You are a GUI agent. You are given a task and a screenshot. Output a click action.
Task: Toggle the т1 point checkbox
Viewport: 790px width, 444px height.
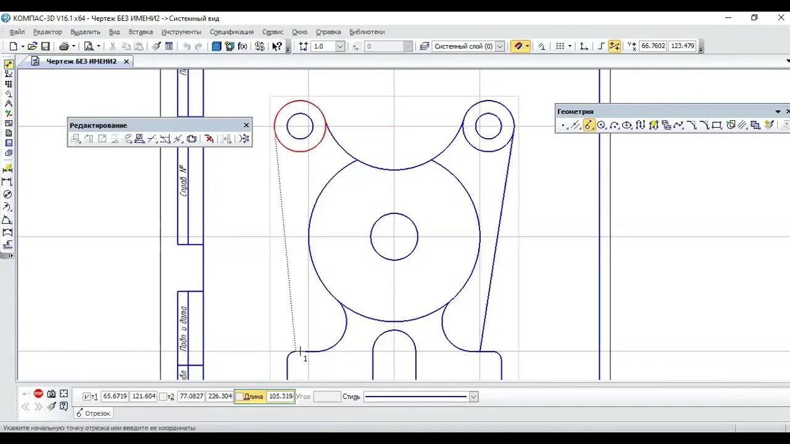pyautogui.click(x=87, y=397)
